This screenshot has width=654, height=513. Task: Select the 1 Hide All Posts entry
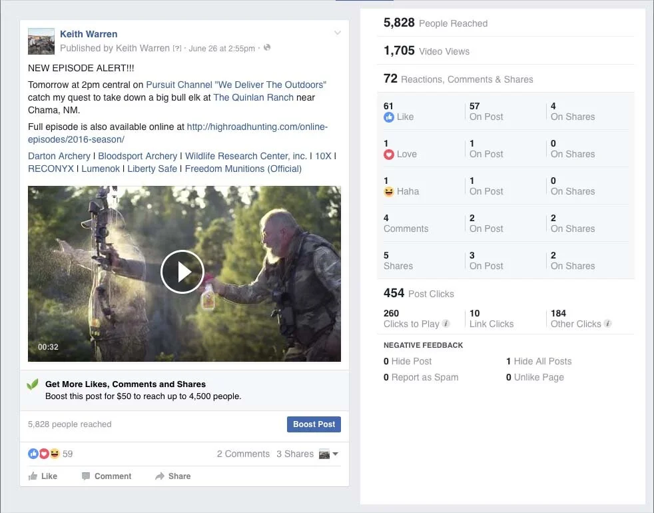coord(539,362)
